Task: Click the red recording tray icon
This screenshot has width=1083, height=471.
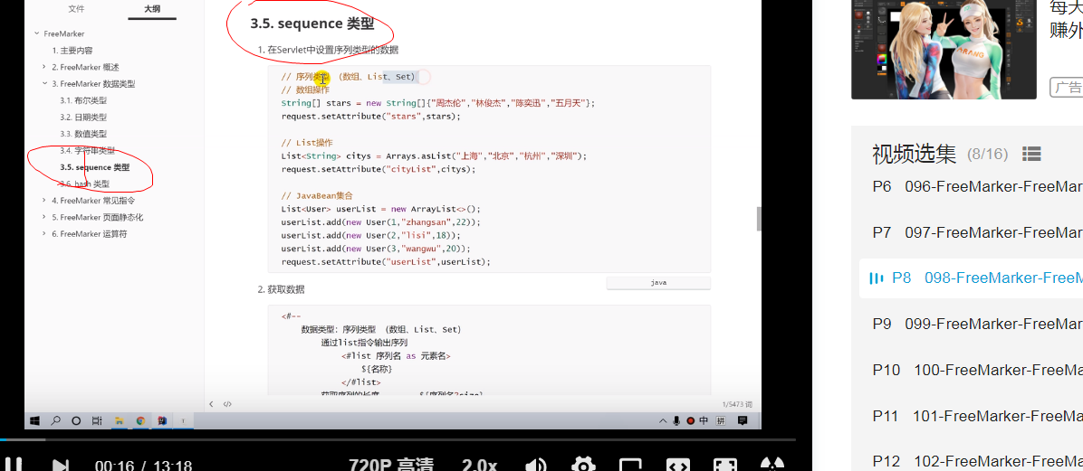Action: pos(690,420)
